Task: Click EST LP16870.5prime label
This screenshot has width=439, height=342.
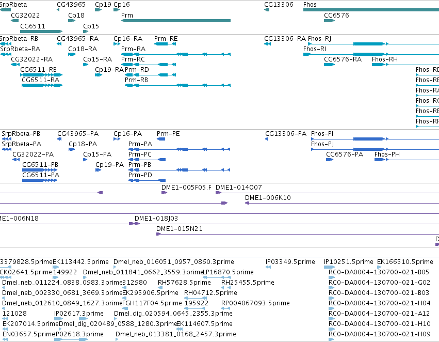Action: (228, 273)
